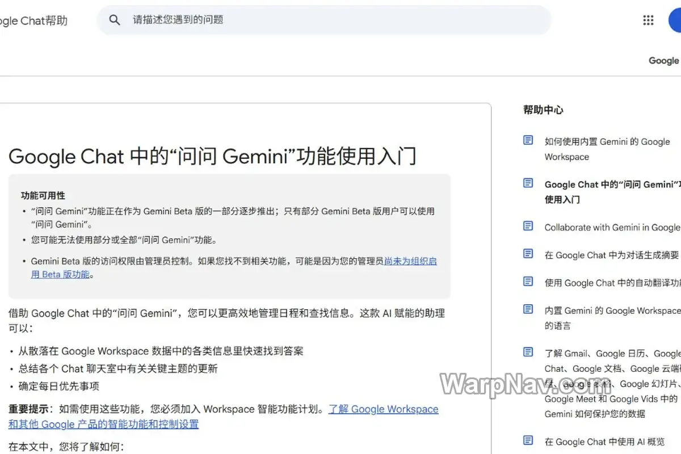Click the Google Chat帮助 header title
The height and width of the screenshot is (454, 681).
pos(34,21)
